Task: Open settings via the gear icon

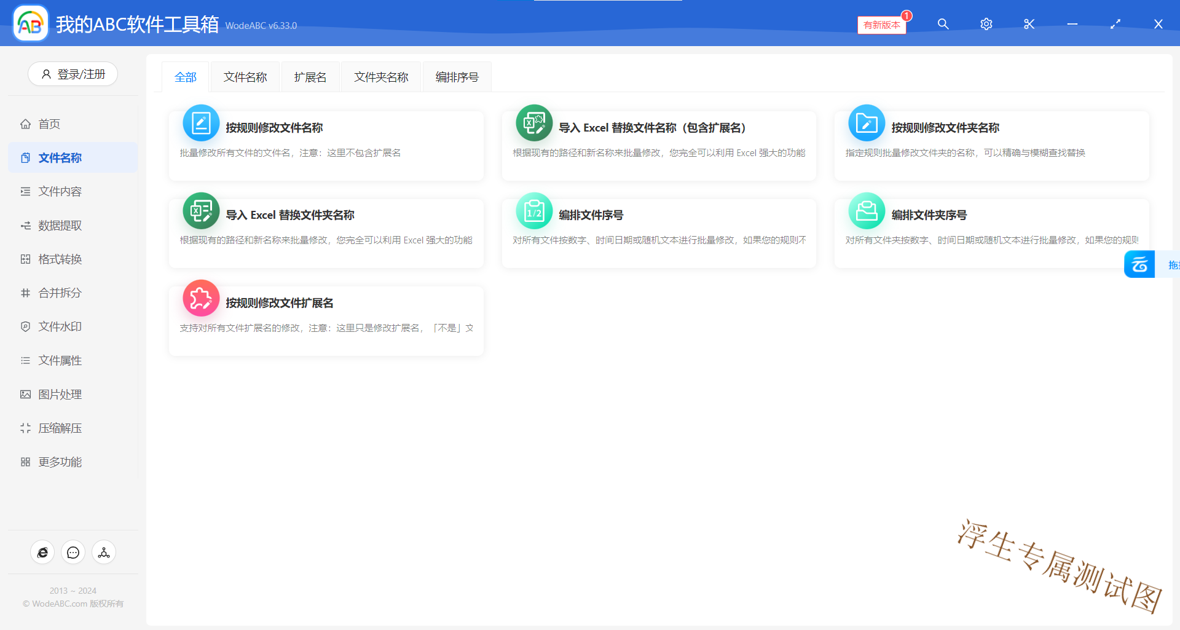Action: pyautogui.click(x=986, y=24)
